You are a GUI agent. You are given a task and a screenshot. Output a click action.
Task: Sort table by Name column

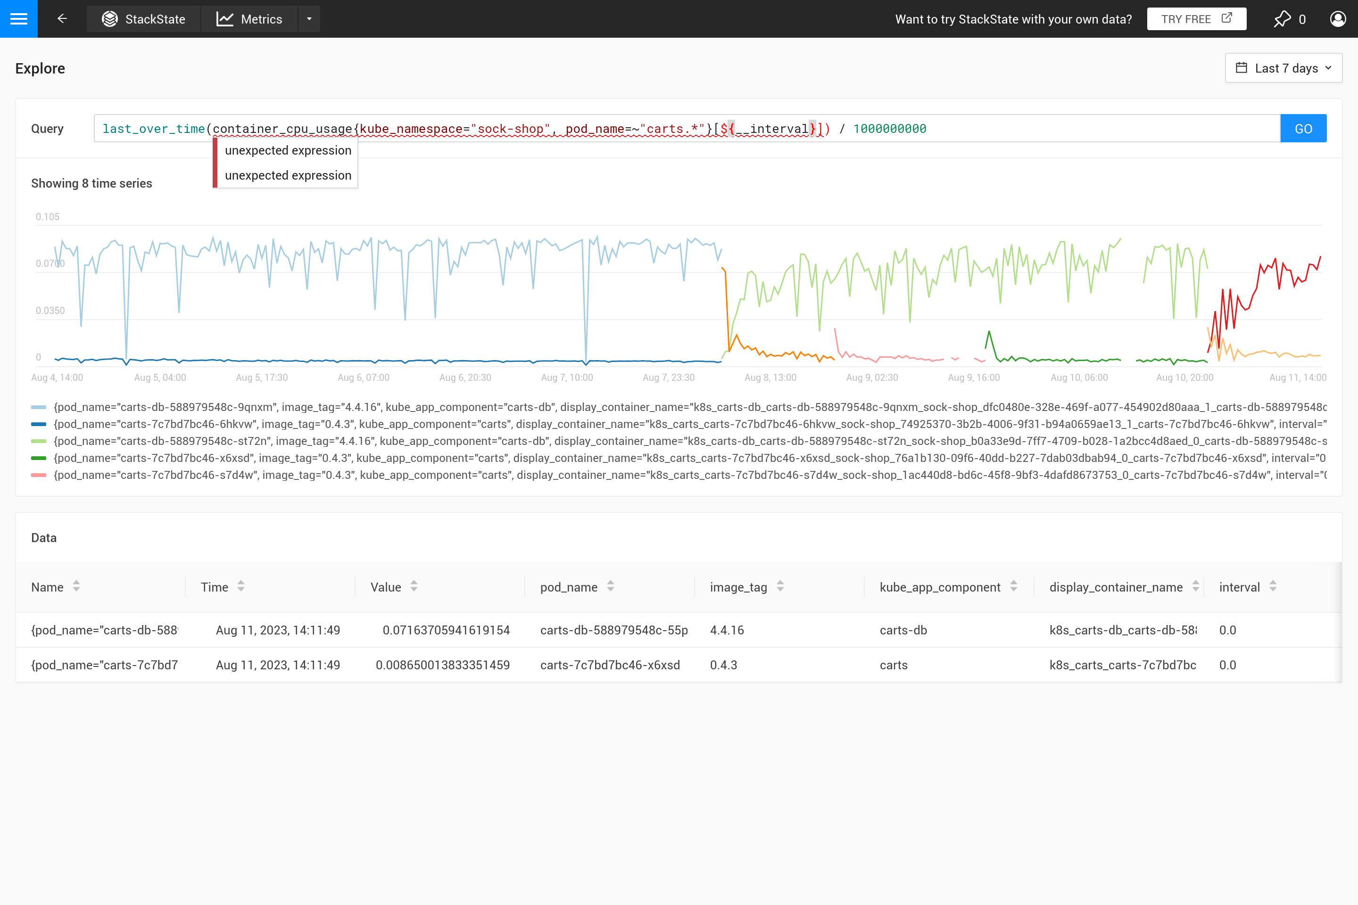tap(76, 586)
